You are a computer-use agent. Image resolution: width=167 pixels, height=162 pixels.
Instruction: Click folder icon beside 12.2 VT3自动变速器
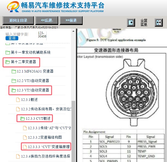point(14,81)
